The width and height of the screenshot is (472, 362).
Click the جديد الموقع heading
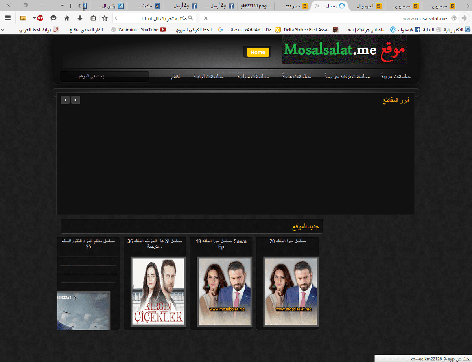pyautogui.click(x=306, y=227)
